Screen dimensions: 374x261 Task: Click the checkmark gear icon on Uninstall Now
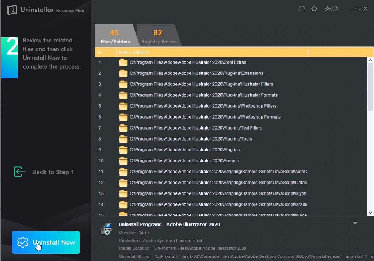click(23, 242)
